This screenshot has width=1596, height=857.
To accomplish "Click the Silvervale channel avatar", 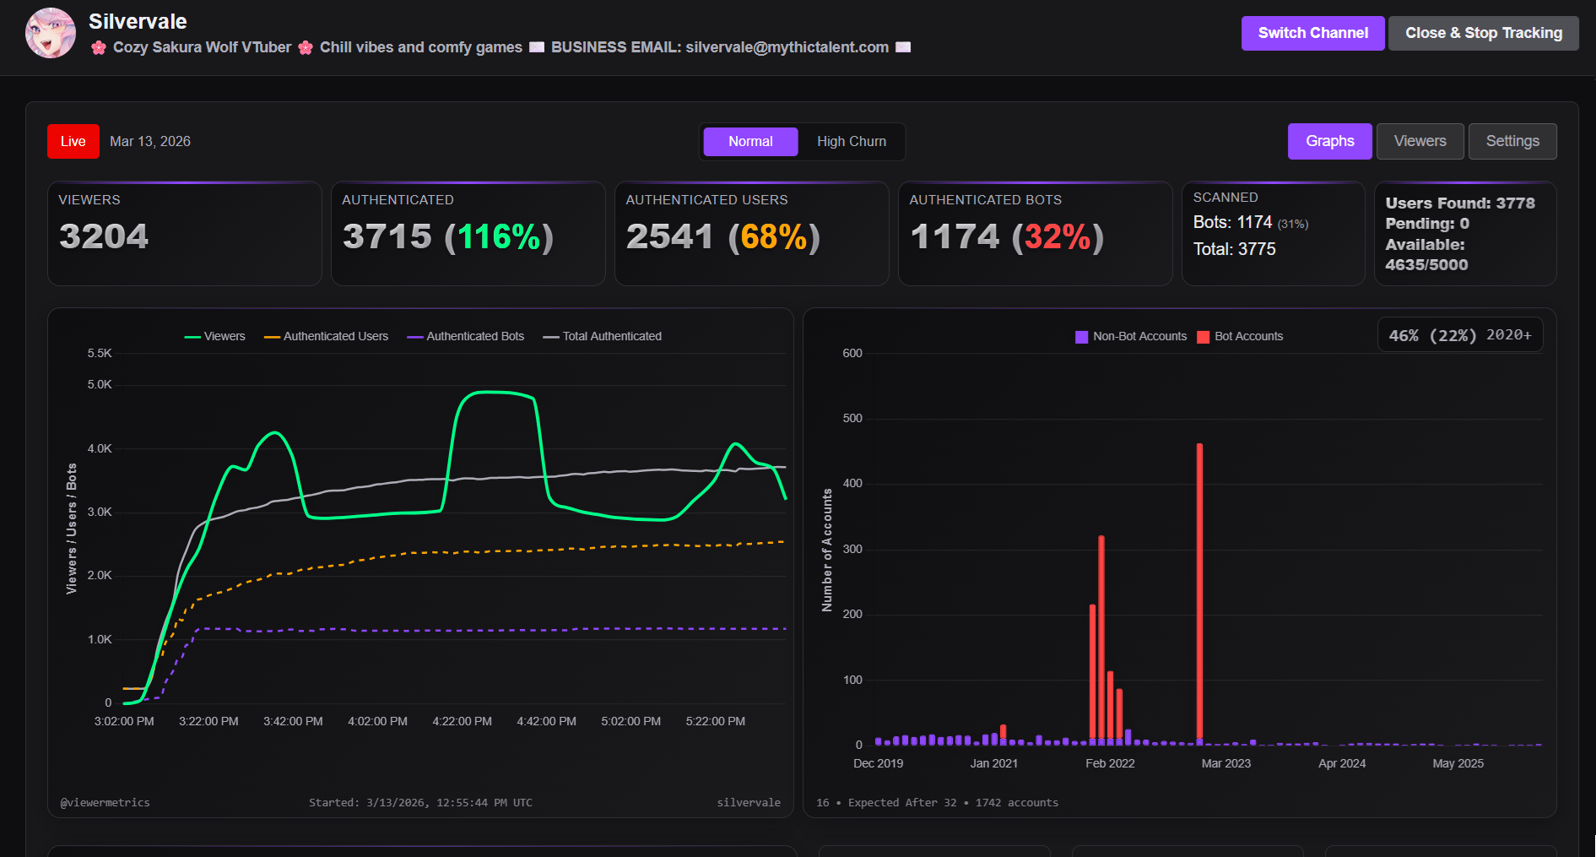I will coord(51,33).
